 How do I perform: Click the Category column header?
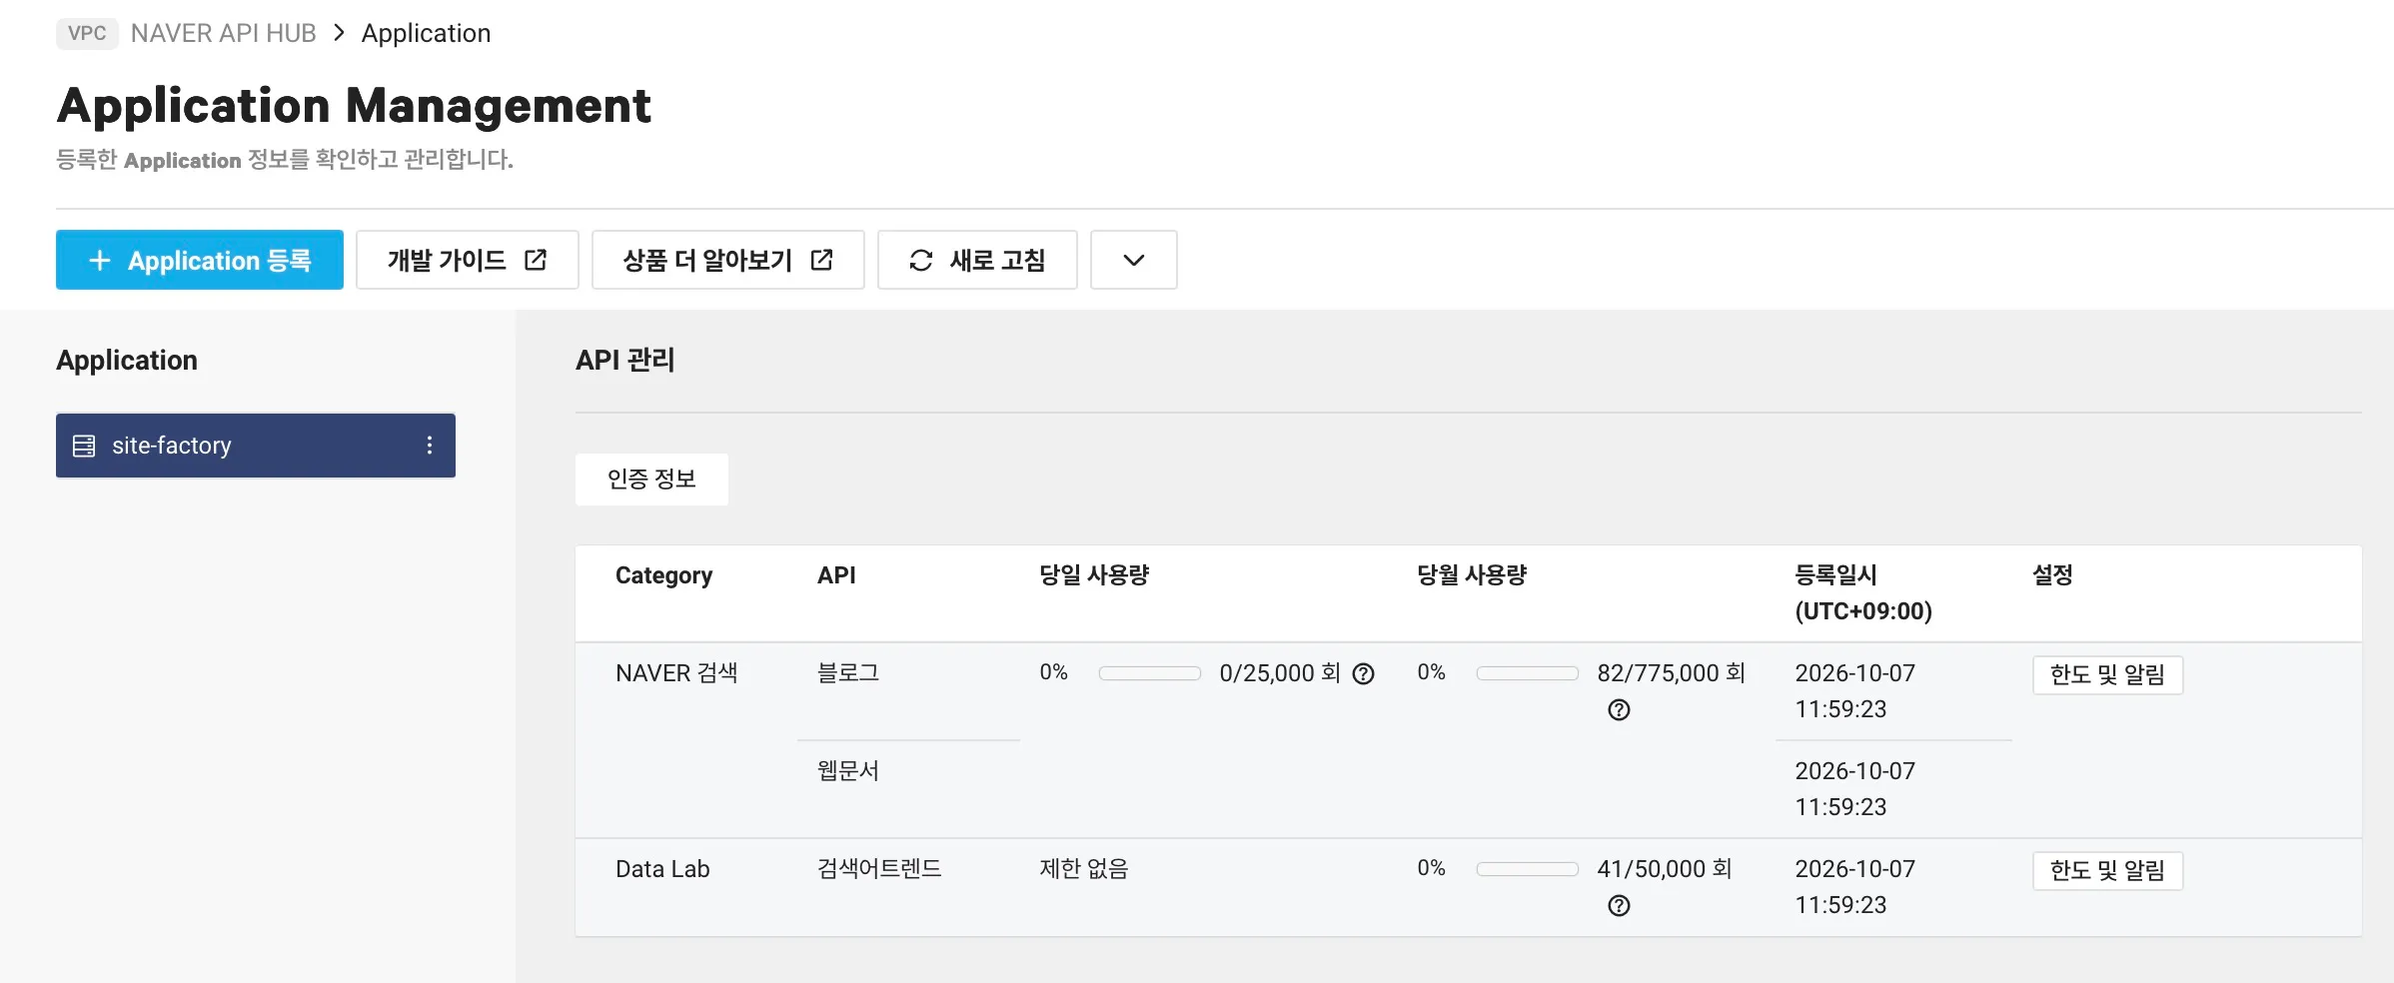coord(664,575)
